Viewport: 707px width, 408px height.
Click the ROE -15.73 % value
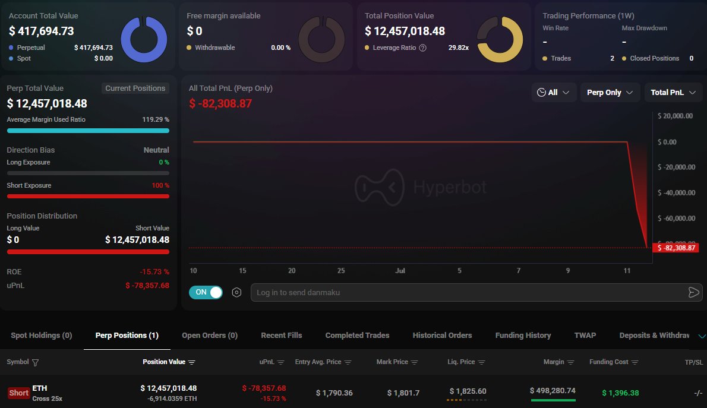click(154, 272)
